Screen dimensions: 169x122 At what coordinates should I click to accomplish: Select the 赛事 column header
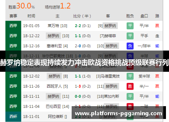[x=13, y=16]
